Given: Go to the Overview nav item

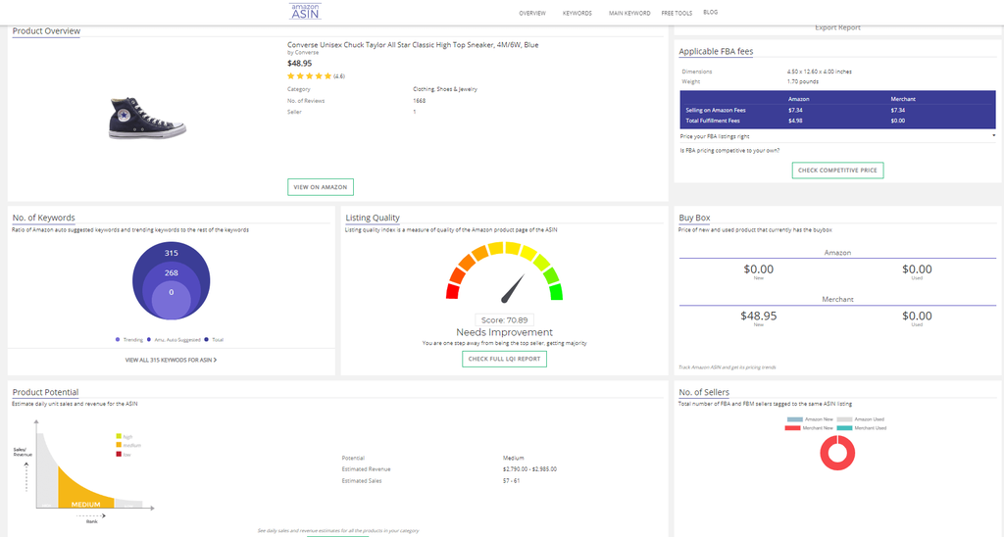Looking at the screenshot, I should (x=532, y=14).
